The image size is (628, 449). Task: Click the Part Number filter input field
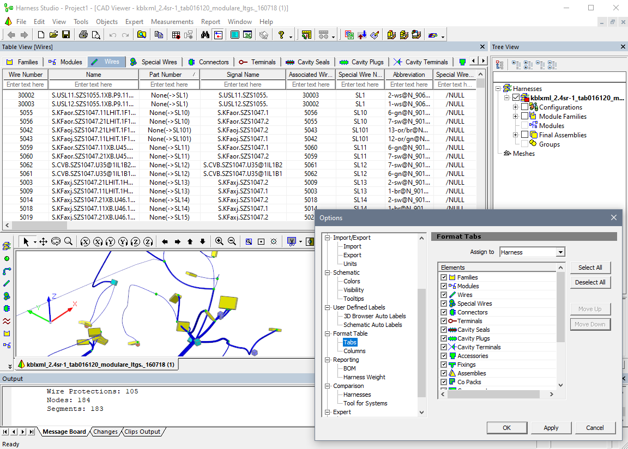pos(169,84)
